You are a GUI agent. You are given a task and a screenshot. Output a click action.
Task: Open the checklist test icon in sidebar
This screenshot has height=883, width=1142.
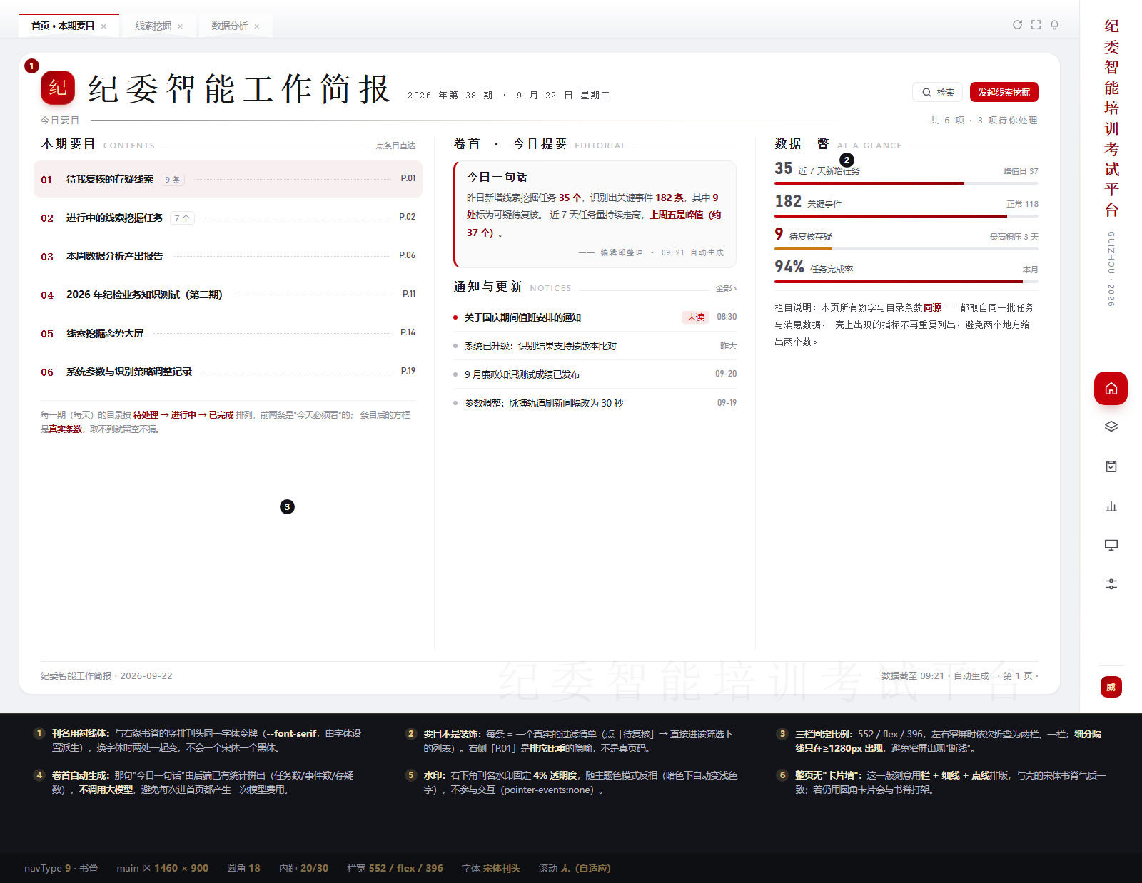click(1111, 466)
